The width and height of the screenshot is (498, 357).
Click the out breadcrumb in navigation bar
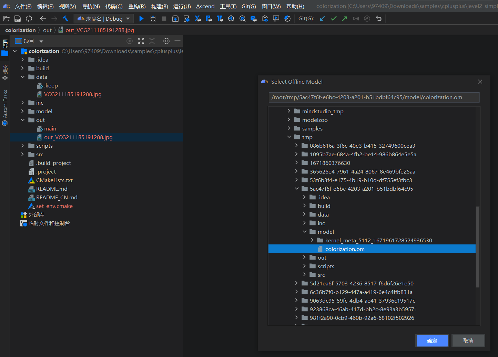click(47, 30)
